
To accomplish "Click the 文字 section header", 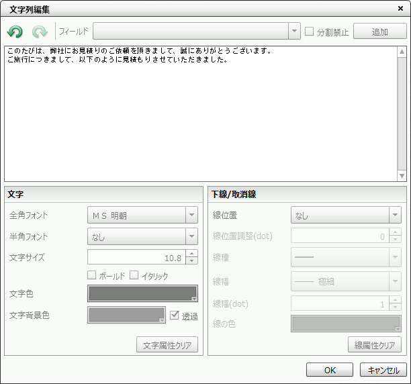I will pyautogui.click(x=104, y=194).
